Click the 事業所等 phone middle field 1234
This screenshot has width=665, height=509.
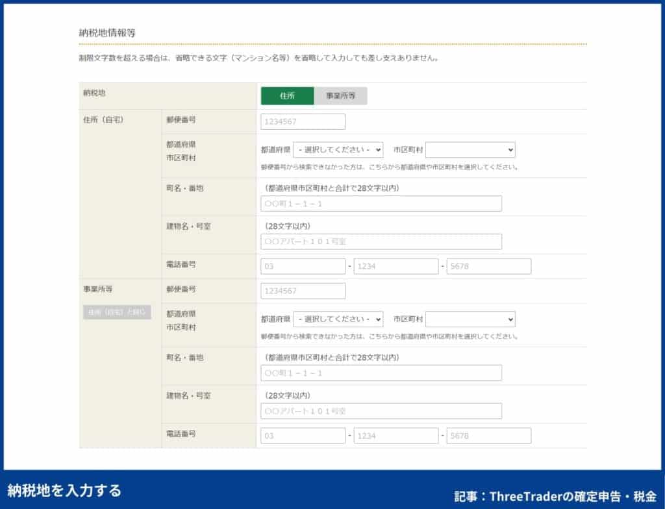(x=395, y=436)
